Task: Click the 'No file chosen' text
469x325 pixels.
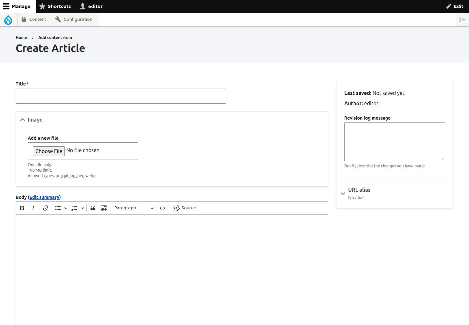Action: point(83,150)
